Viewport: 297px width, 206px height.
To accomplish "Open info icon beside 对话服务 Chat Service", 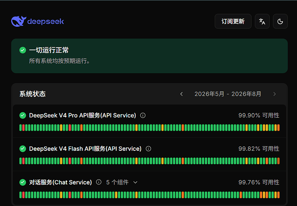I will pyautogui.click(x=99, y=182).
